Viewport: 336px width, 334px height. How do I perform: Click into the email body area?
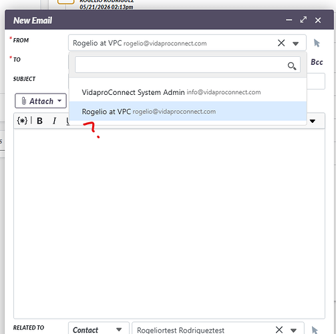click(x=169, y=224)
